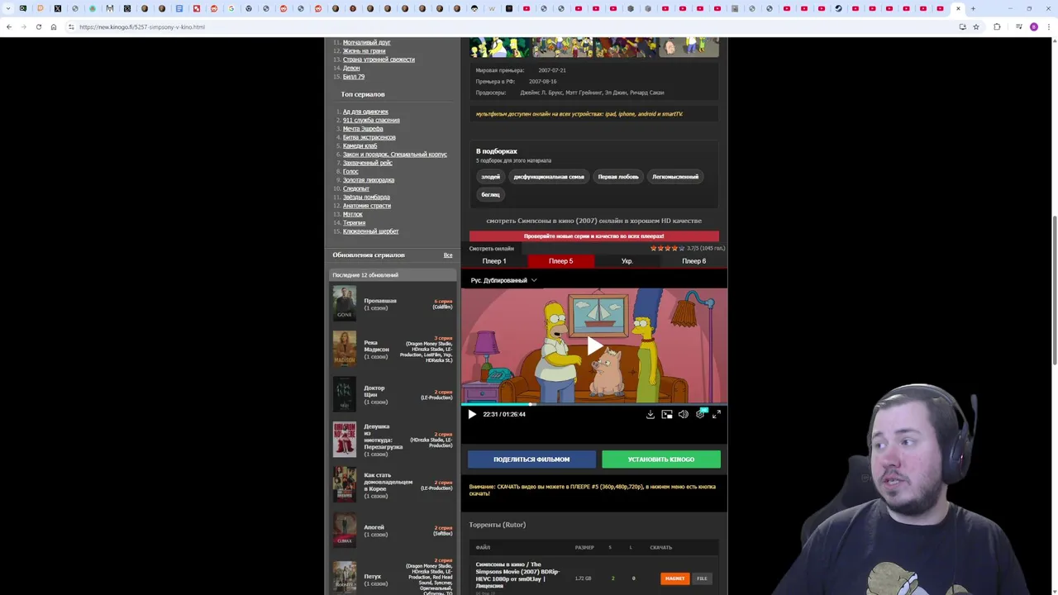Open the Все link in Обновления сериалов
Viewport: 1058px width, 595px height.
point(448,255)
